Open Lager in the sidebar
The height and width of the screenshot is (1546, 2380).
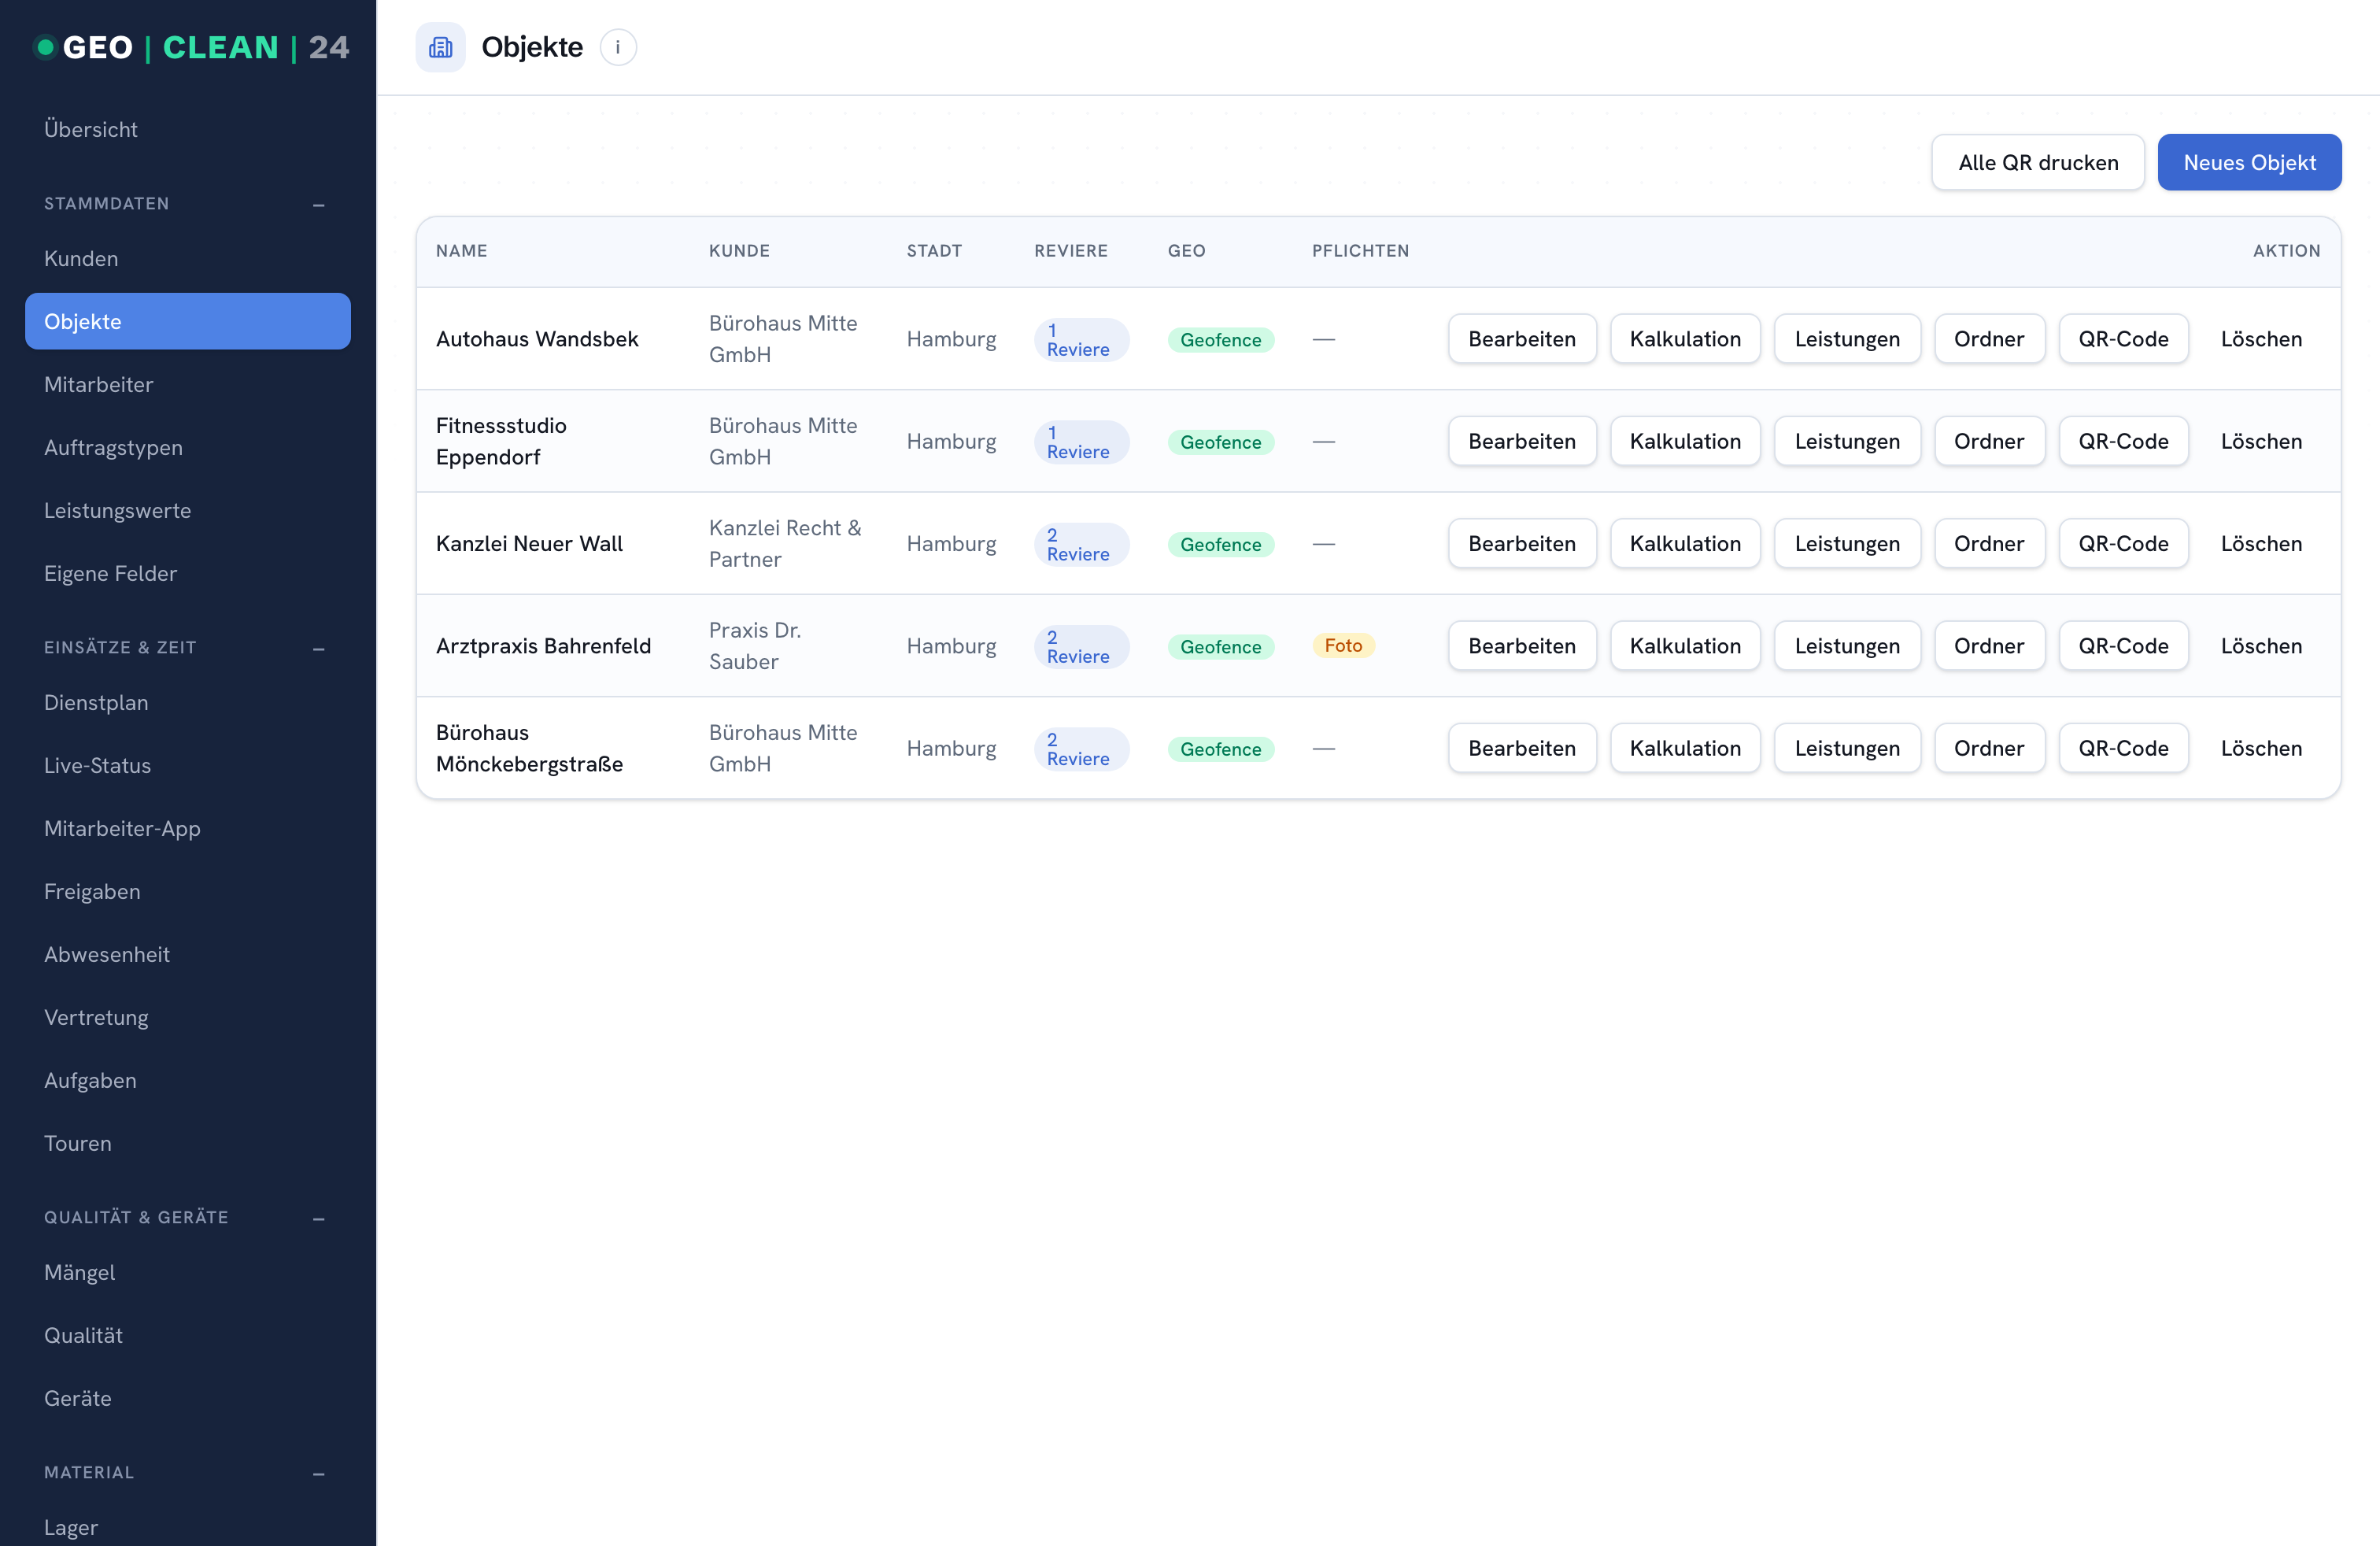(x=188, y=1527)
